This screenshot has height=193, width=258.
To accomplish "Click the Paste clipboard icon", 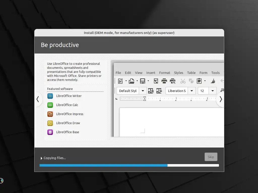I will [x=199, y=81].
